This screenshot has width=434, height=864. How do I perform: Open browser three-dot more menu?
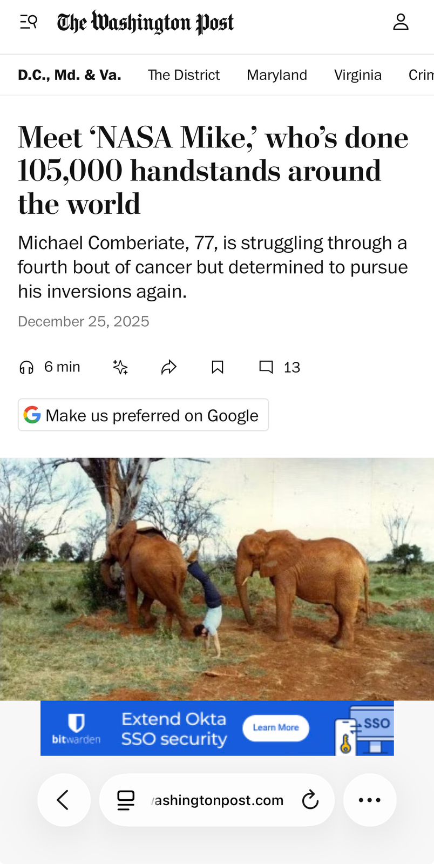pos(370,800)
